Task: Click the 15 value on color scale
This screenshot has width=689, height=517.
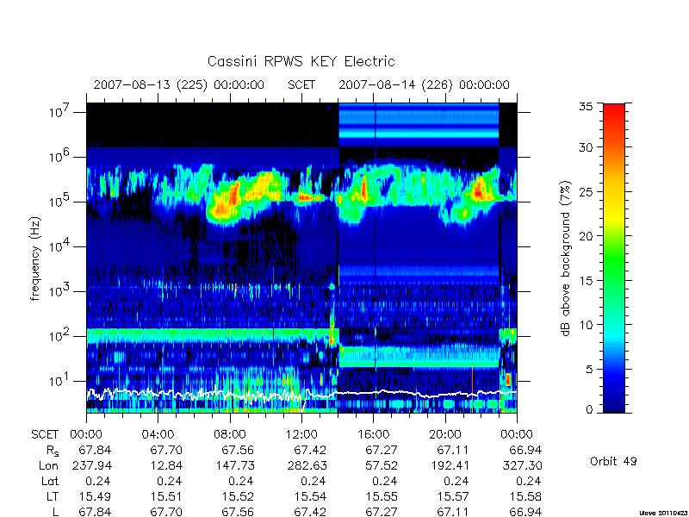Action: pos(586,281)
